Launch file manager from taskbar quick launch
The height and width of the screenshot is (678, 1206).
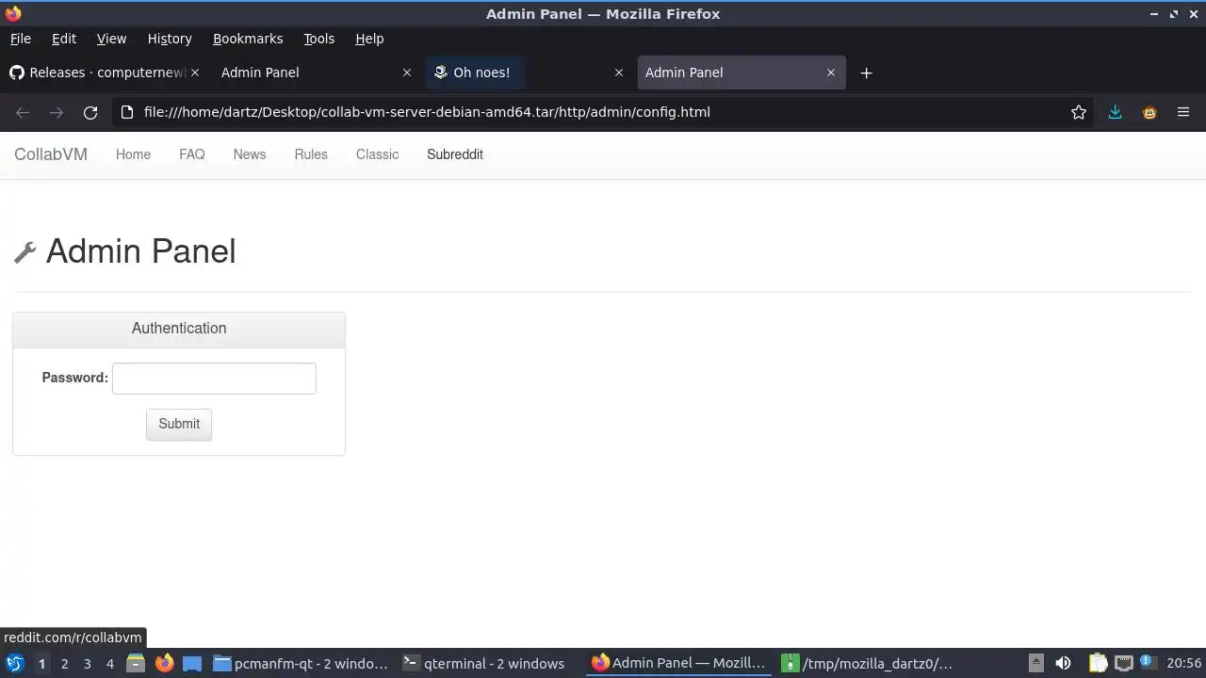click(136, 664)
